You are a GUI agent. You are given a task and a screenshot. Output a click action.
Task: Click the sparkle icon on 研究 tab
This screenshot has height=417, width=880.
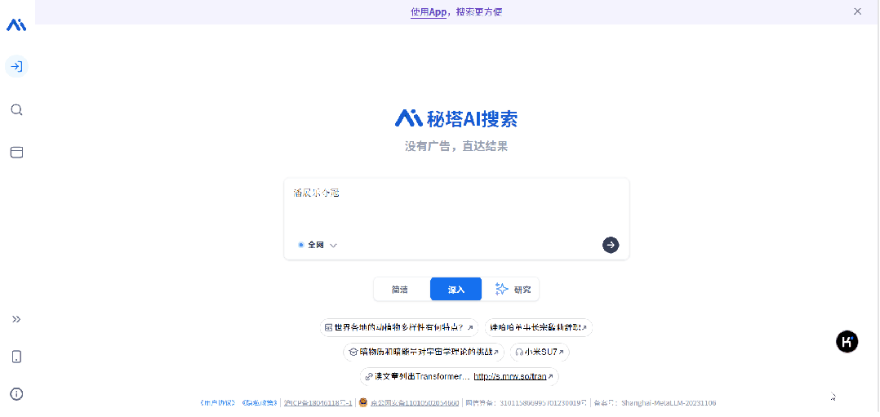[501, 290]
